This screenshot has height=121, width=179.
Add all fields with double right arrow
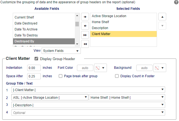pyautogui.click(x=85, y=35)
